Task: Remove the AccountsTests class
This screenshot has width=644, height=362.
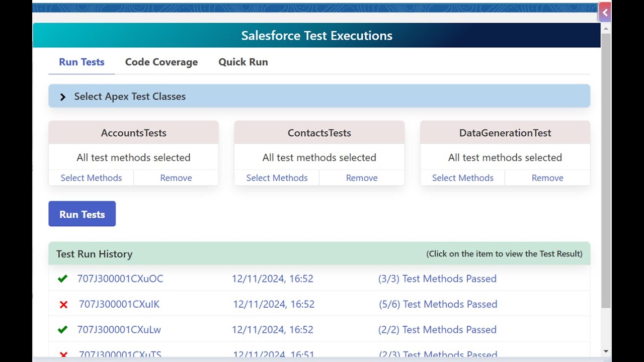Action: point(176,178)
